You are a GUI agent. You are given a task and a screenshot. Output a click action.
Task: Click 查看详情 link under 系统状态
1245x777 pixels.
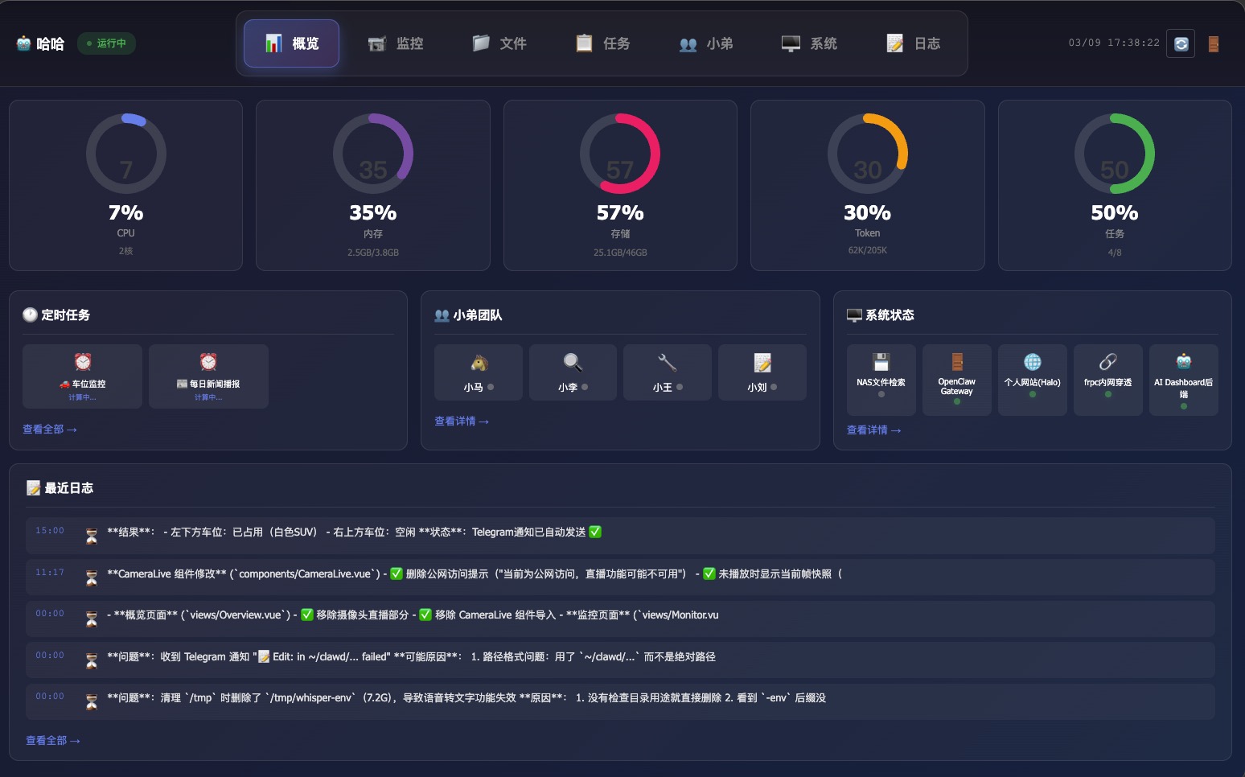click(x=873, y=430)
